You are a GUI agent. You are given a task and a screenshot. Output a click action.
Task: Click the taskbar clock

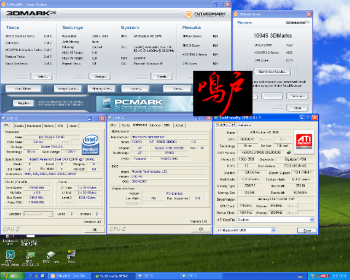[339, 276]
